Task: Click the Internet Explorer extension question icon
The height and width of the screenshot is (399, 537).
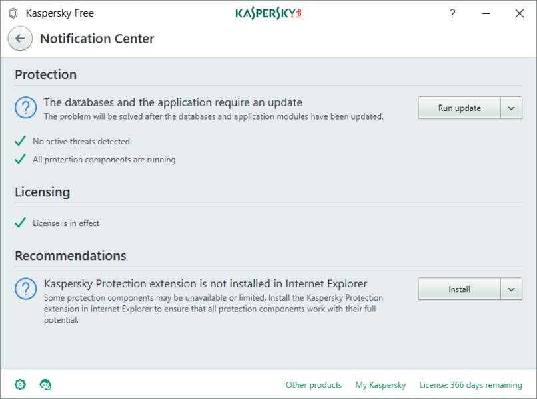Action: 26,289
